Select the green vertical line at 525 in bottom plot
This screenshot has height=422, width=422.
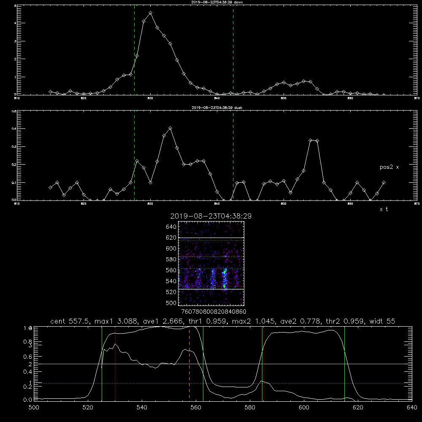pos(102,363)
